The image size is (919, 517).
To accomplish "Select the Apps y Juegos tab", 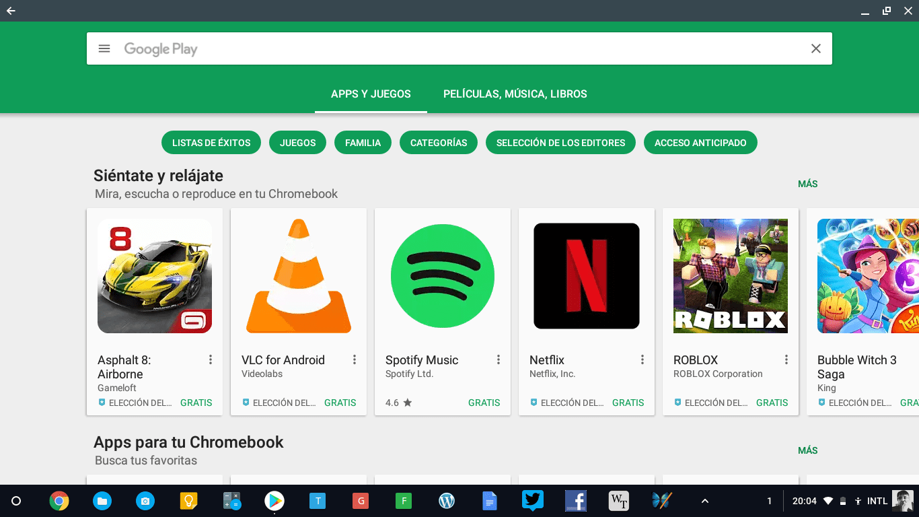I will [371, 94].
